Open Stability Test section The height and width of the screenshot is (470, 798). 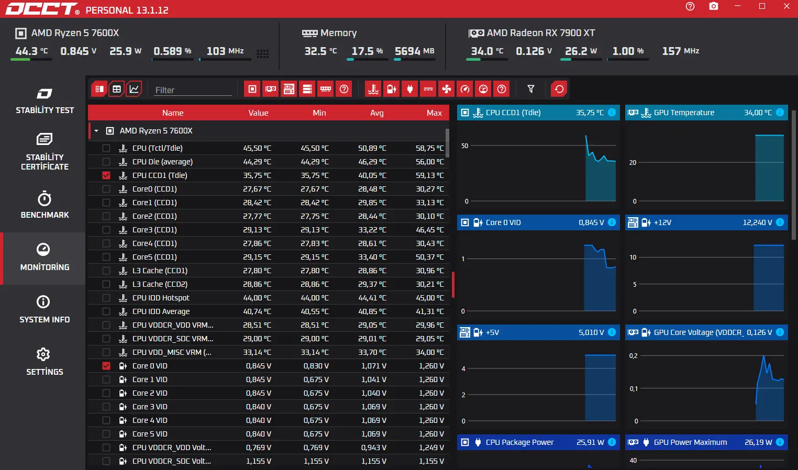pyautogui.click(x=45, y=101)
